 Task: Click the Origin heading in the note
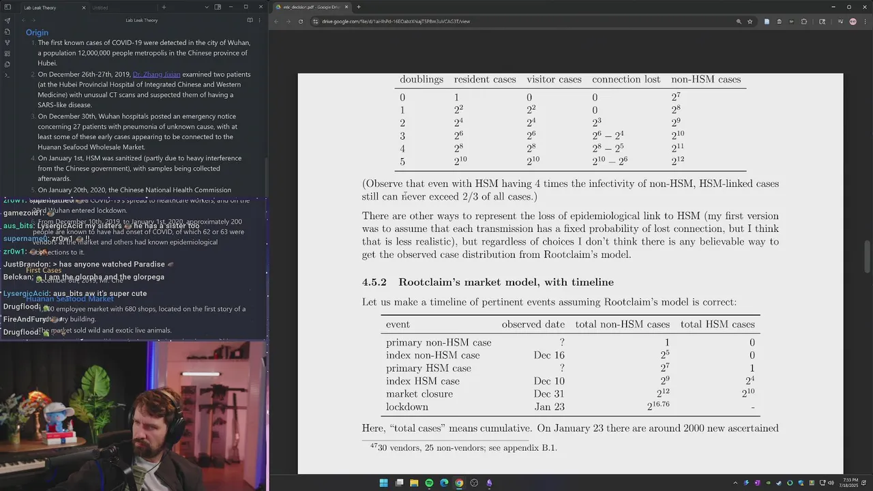coord(37,32)
